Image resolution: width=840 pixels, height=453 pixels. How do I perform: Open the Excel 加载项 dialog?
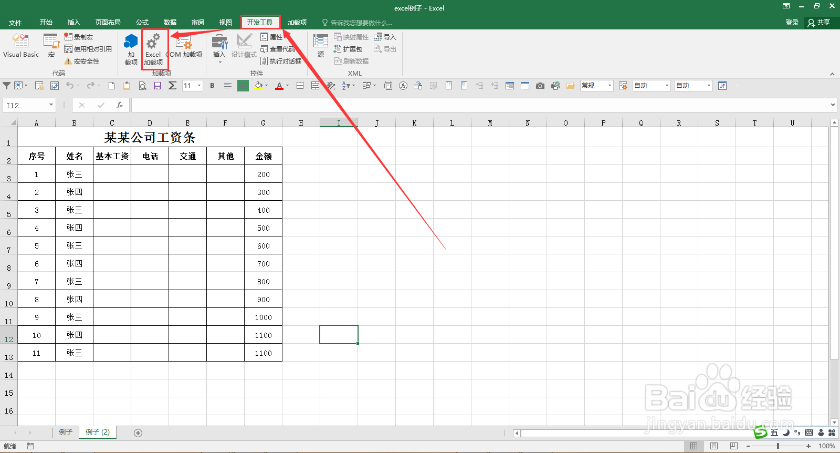153,49
